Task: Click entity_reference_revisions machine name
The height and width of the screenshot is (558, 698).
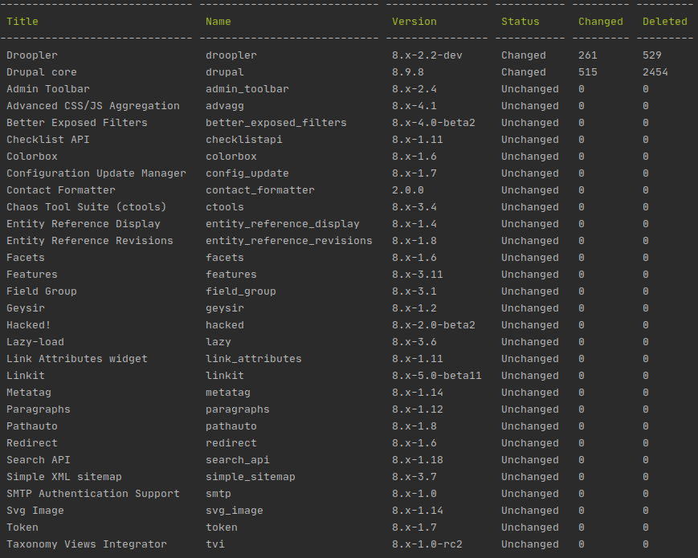Action: 289,241
